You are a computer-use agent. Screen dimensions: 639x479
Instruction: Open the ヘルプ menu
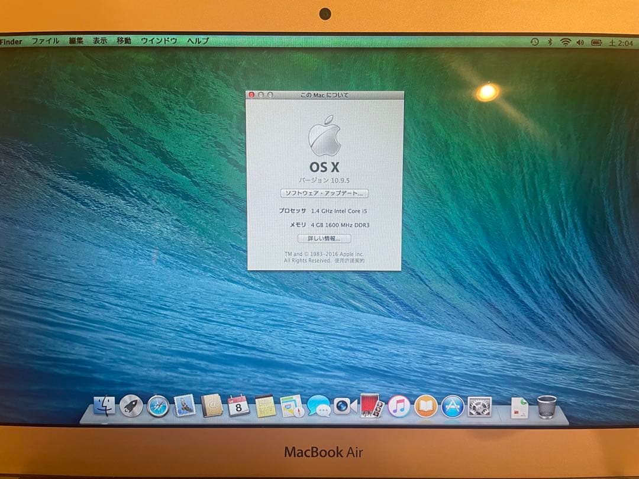(x=198, y=41)
